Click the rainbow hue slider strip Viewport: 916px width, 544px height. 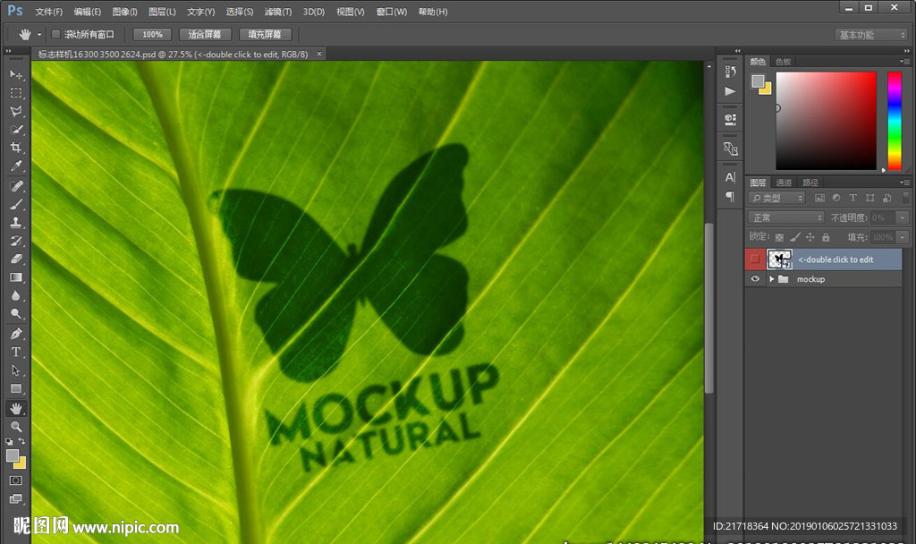[x=894, y=121]
